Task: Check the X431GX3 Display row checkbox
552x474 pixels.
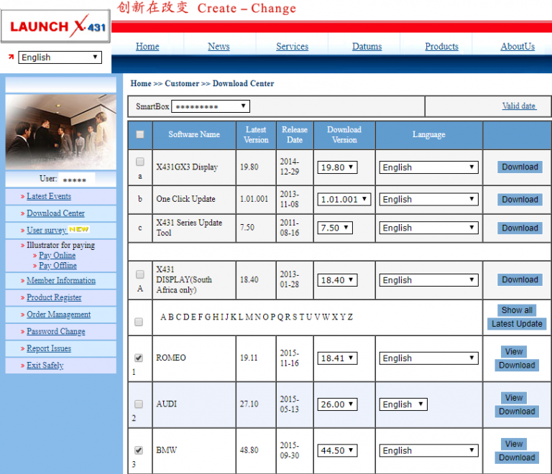Action: 139,162
